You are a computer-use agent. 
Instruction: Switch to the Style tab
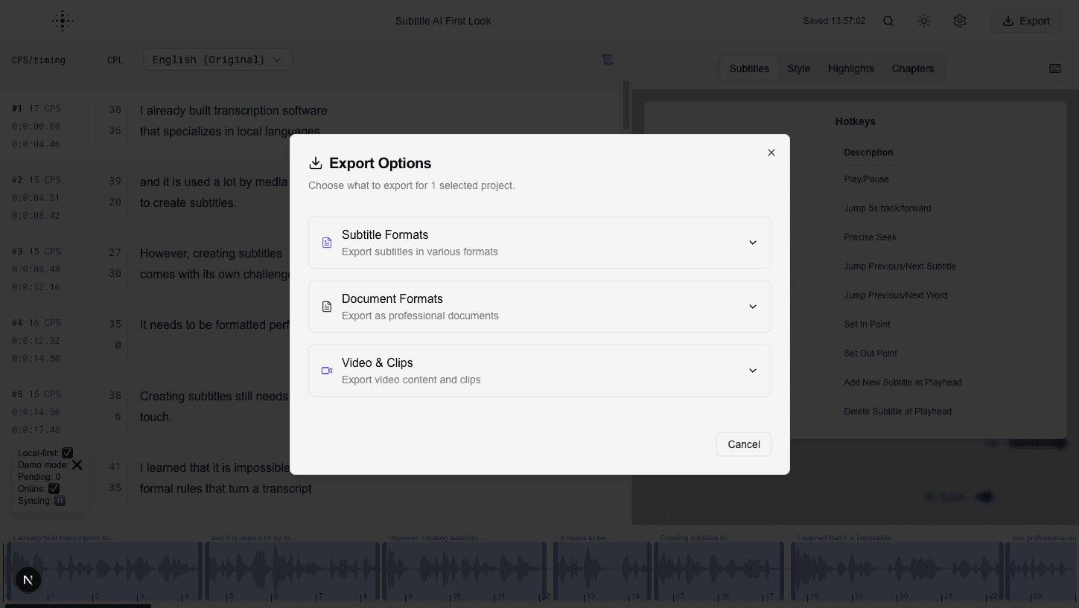click(x=798, y=68)
